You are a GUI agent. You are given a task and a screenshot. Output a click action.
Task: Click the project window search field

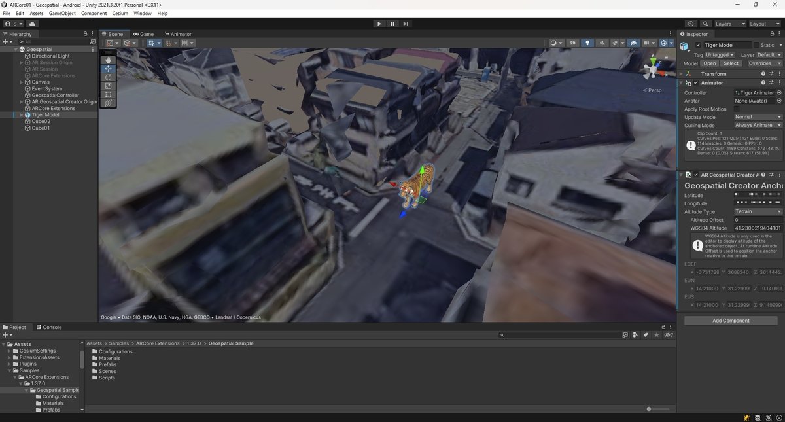click(559, 335)
